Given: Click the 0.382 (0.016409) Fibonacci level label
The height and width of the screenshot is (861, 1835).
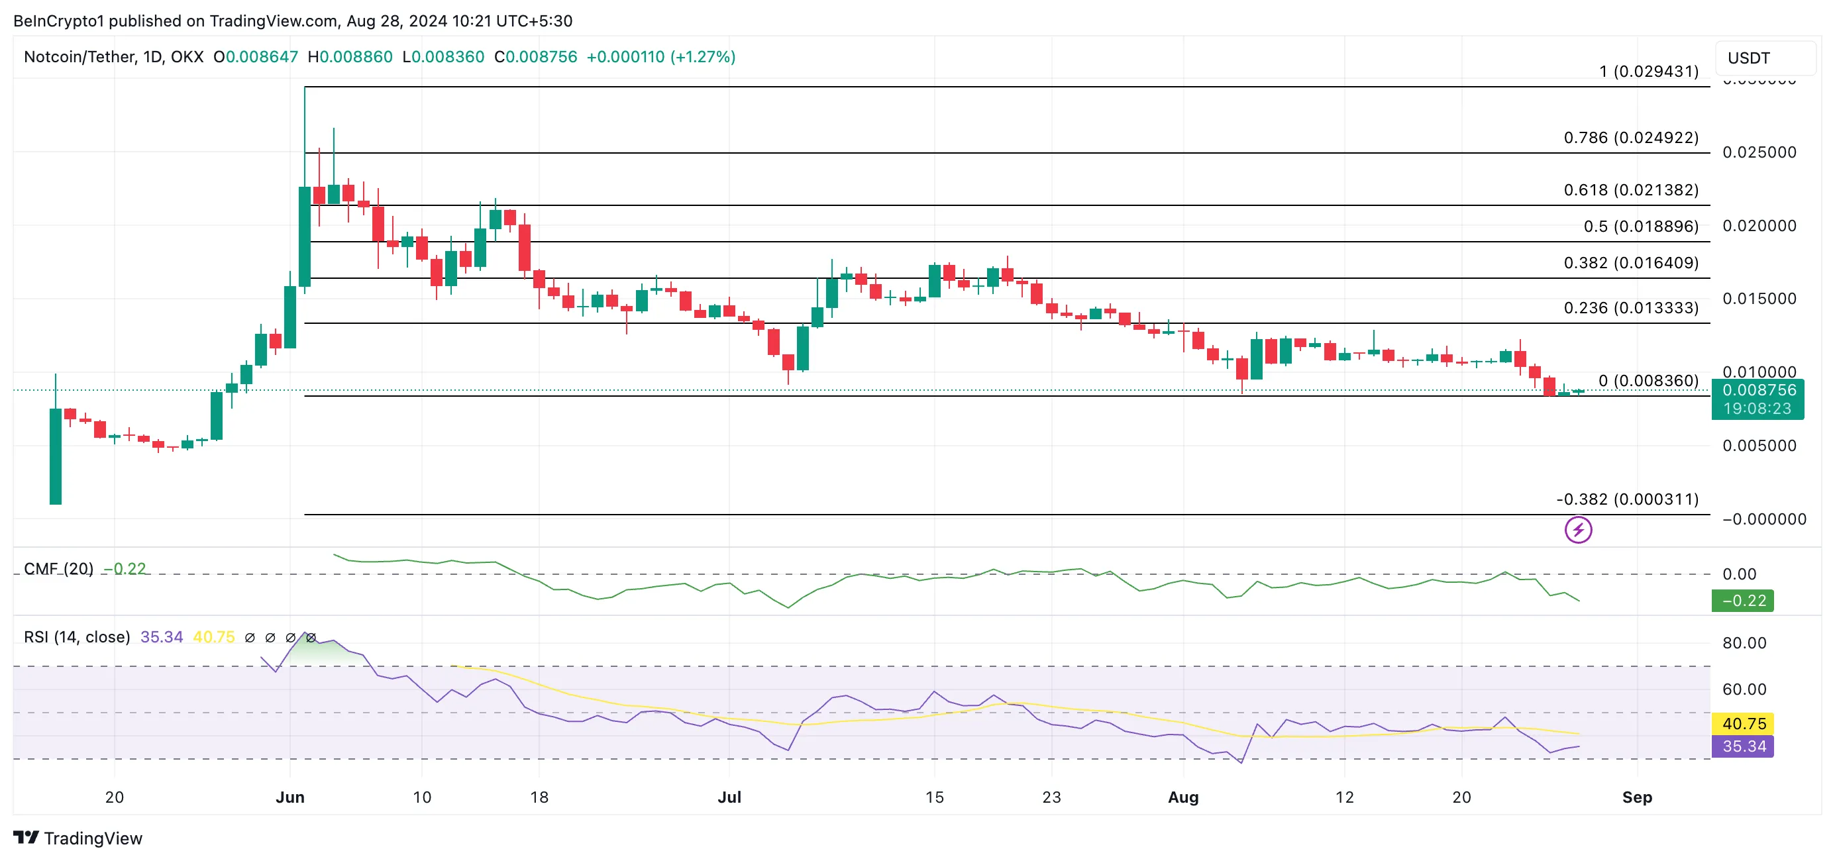Looking at the screenshot, I should 1630,263.
